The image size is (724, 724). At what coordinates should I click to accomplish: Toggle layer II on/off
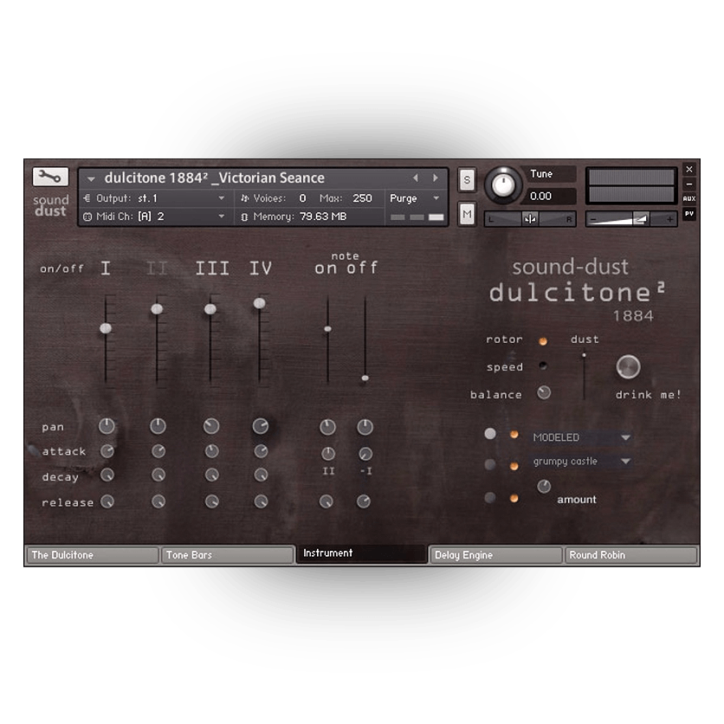157,268
